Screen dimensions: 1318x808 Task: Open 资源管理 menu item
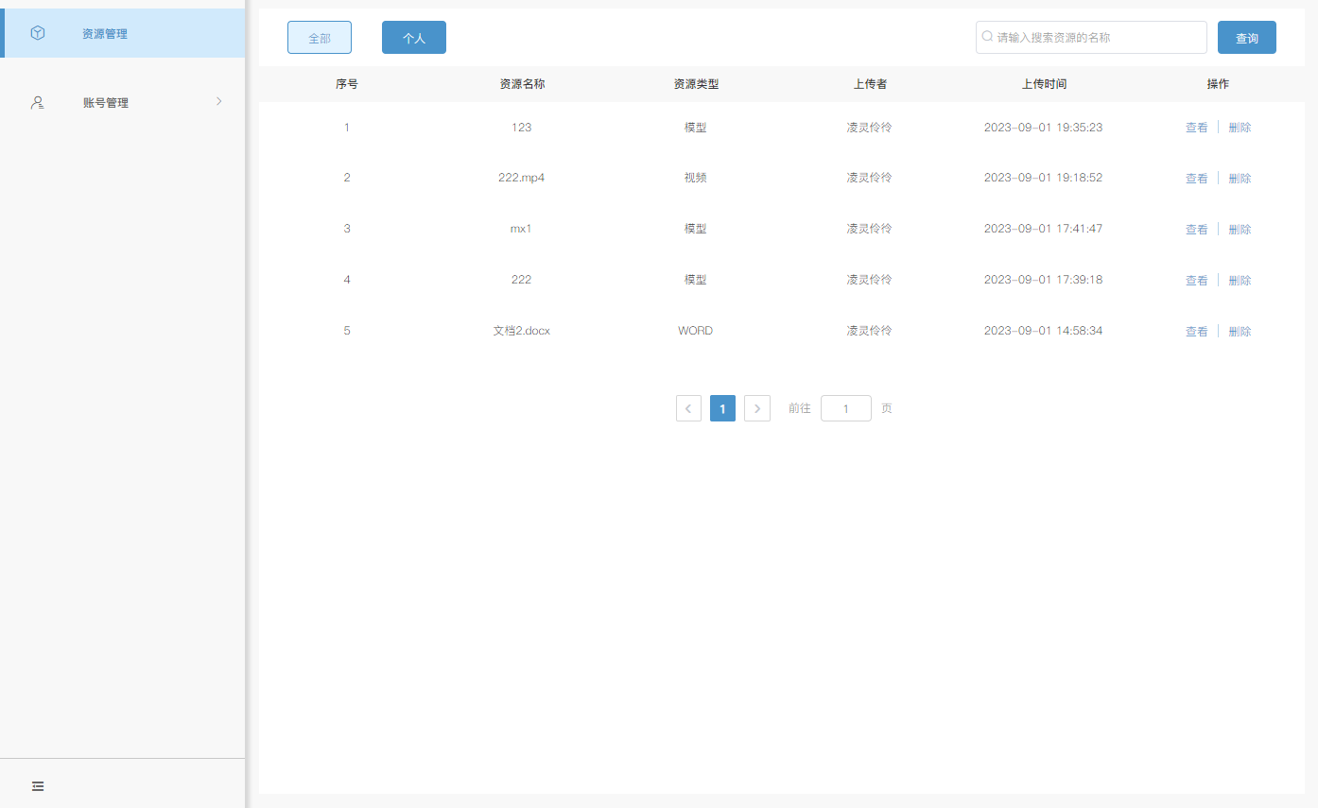coord(123,33)
